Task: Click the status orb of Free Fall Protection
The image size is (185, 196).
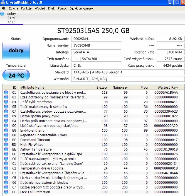Action: [x=6, y=192]
